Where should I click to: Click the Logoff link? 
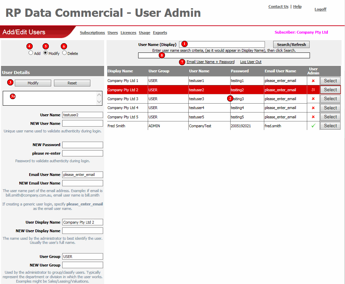click(x=320, y=9)
